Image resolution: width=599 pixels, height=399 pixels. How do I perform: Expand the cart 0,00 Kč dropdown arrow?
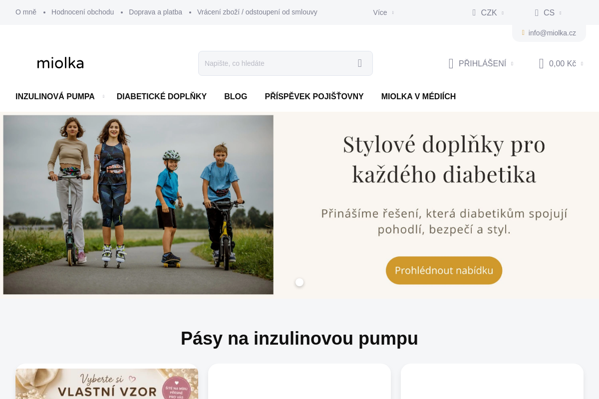click(582, 64)
